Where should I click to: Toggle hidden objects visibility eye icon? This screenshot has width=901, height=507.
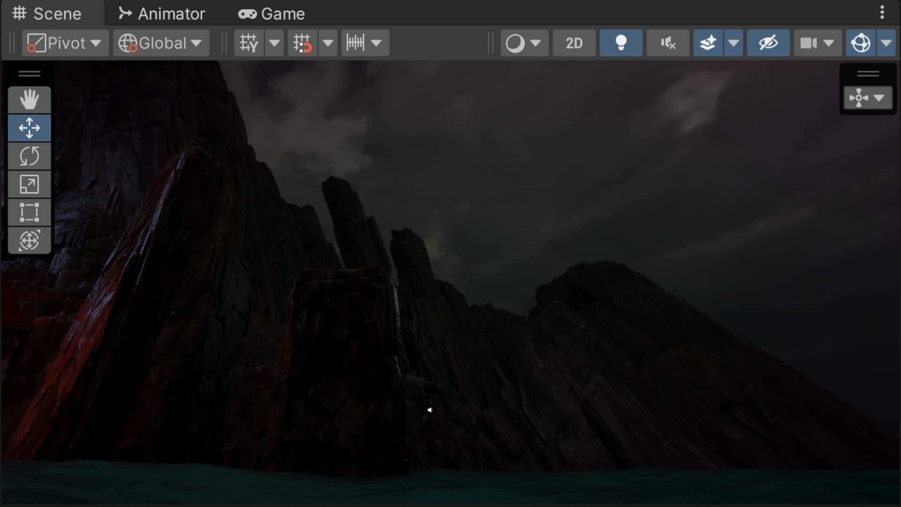(768, 43)
